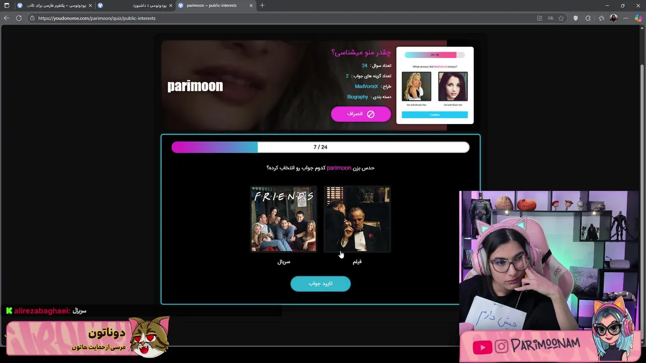Click the تایید جواب confirm button
The width and height of the screenshot is (646, 363).
pos(320,283)
